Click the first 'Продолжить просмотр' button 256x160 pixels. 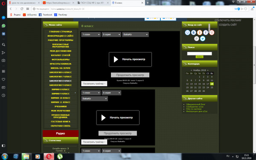(130, 75)
